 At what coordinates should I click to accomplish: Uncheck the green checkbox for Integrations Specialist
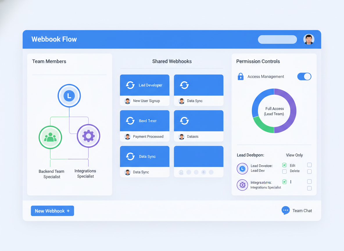coord(284,182)
